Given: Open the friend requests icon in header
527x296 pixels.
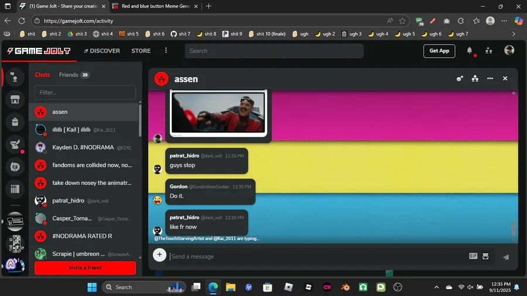Looking at the screenshot, I should click(x=489, y=50).
